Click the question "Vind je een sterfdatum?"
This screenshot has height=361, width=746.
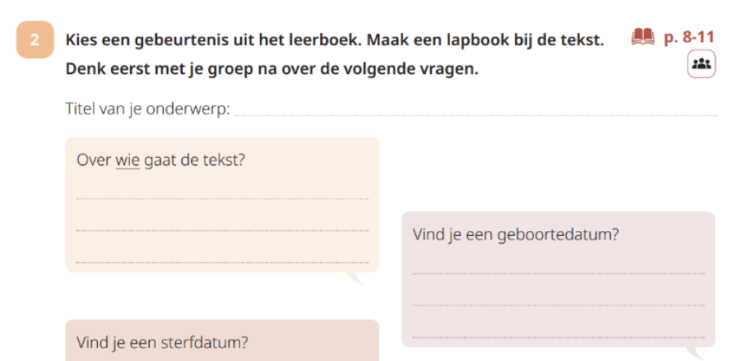tap(162, 342)
